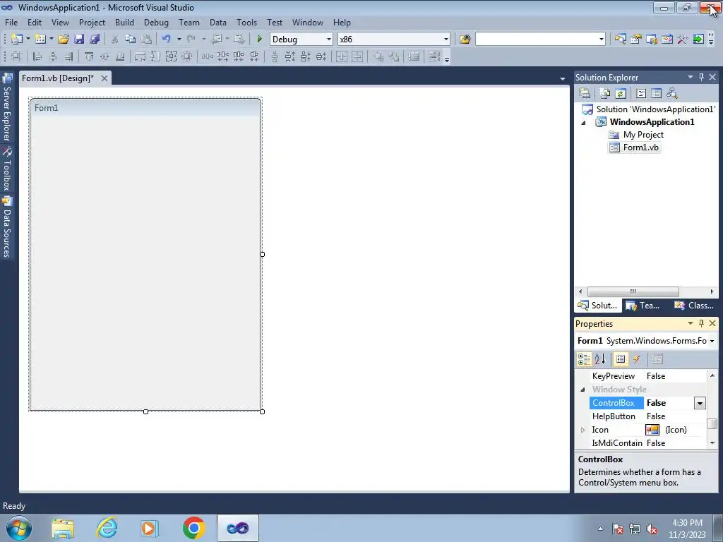723x542 pixels.
Task: Open the Form1 object selector dropdown
Action: coord(712,341)
